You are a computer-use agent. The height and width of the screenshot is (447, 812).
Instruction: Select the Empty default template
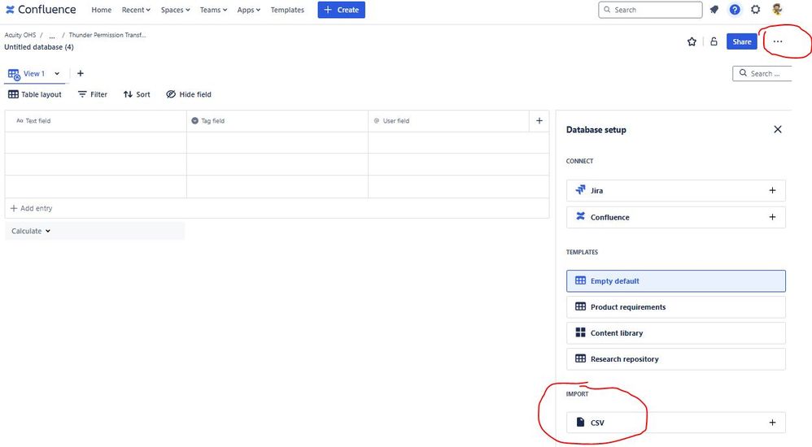pyautogui.click(x=676, y=281)
